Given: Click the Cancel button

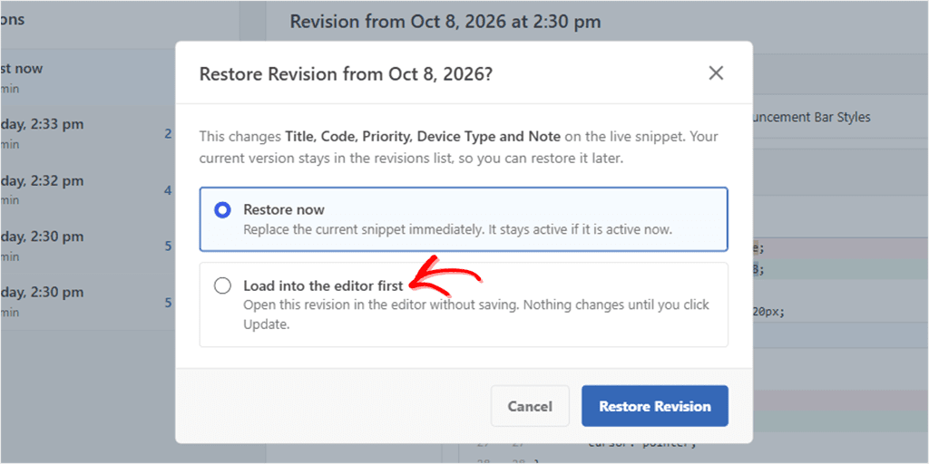Looking at the screenshot, I should 530,406.
